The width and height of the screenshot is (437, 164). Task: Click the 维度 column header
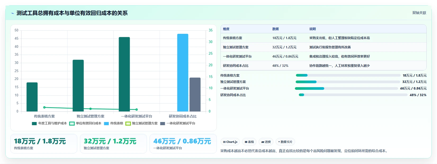(x=226, y=29)
